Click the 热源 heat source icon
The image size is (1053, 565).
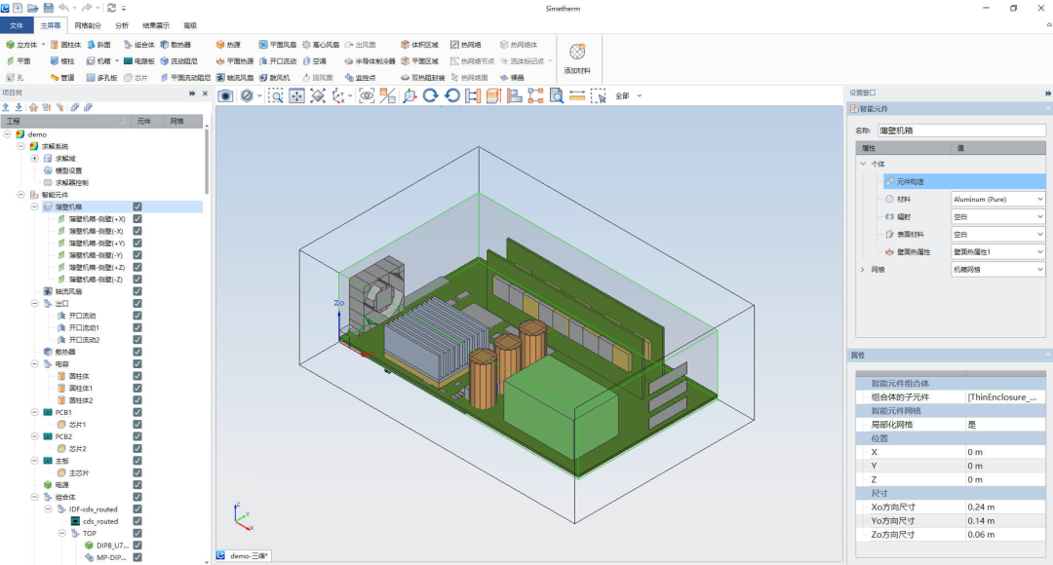228,45
